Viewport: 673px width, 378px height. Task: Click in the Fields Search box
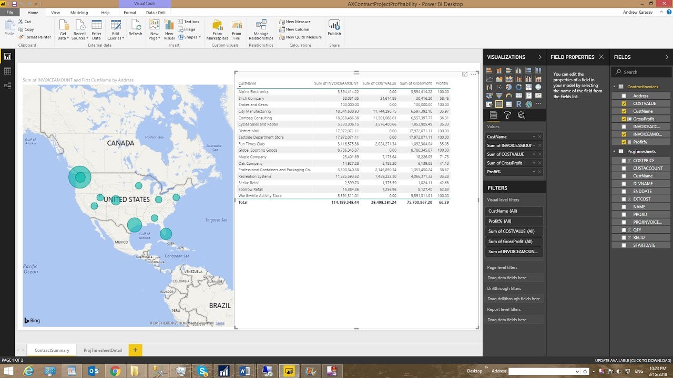(x=641, y=72)
